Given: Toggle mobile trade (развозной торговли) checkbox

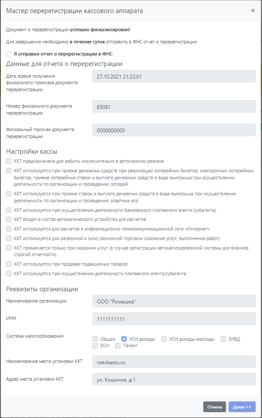Looking at the screenshot, I should coord(9,238).
